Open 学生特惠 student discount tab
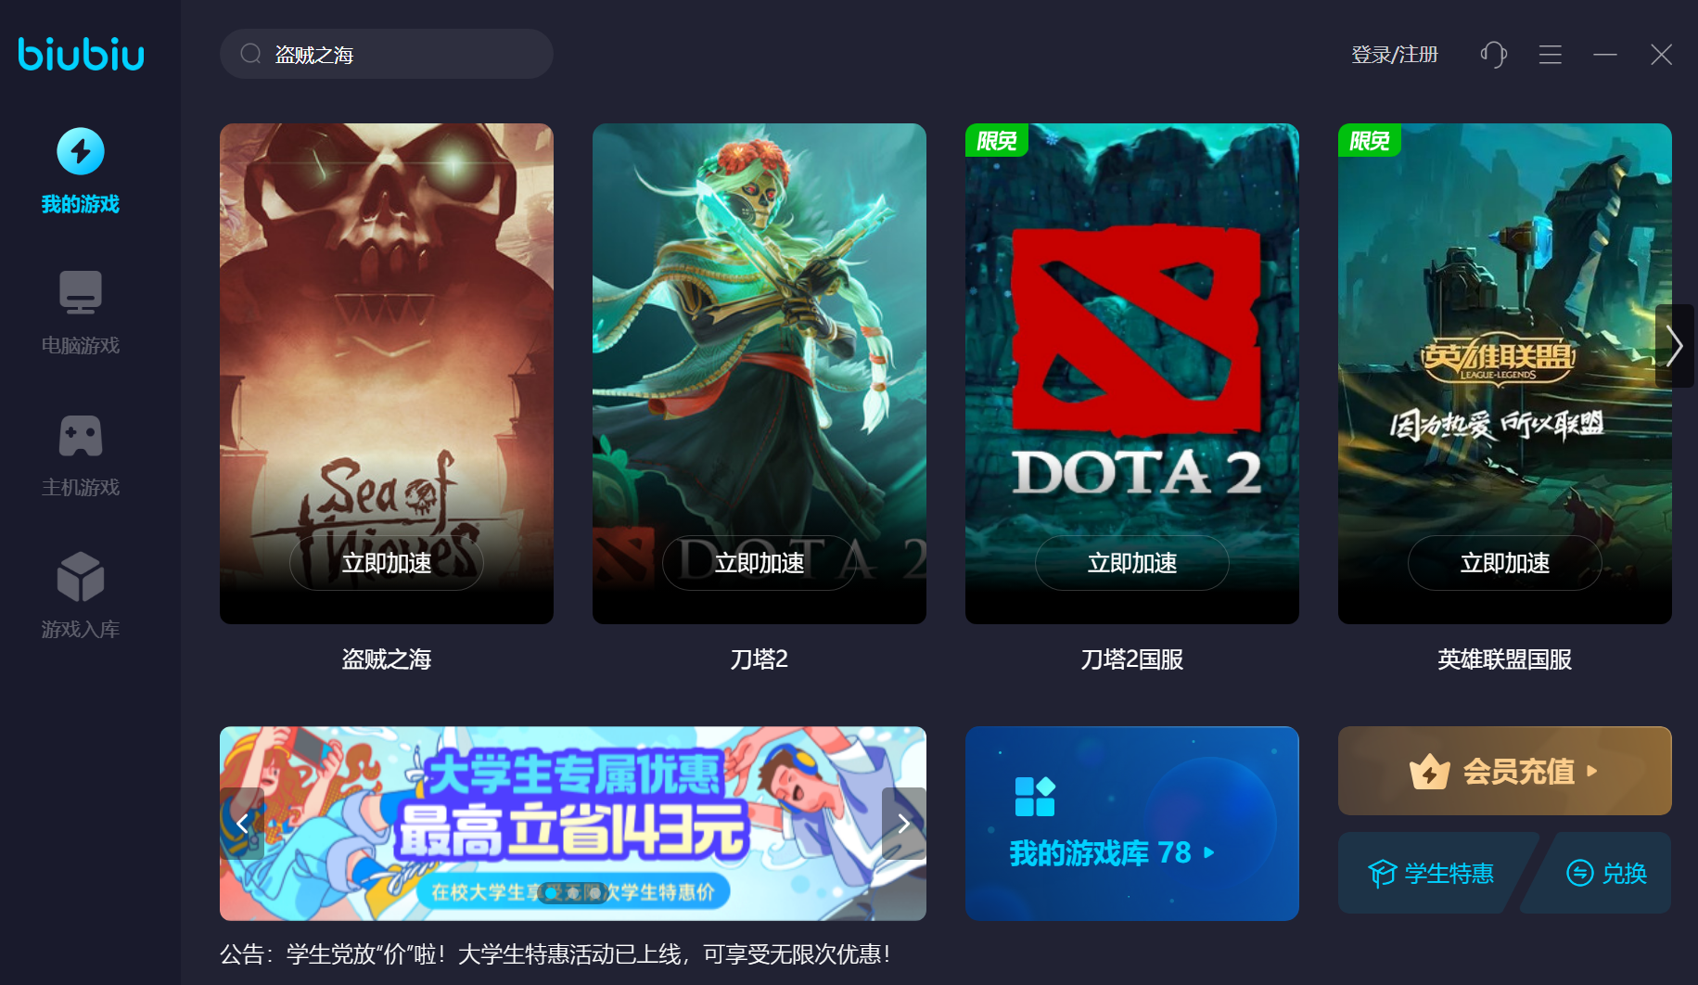1698x985 pixels. coord(1431,873)
